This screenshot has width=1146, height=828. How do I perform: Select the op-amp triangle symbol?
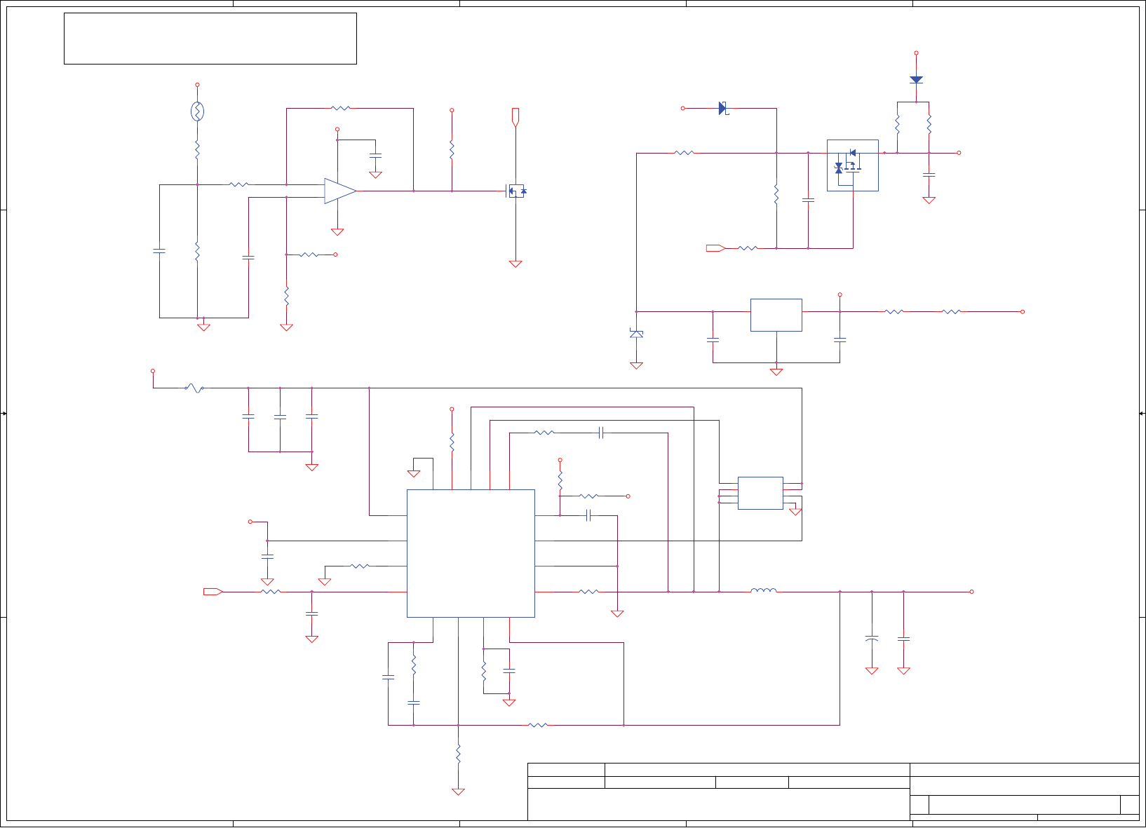(x=340, y=191)
